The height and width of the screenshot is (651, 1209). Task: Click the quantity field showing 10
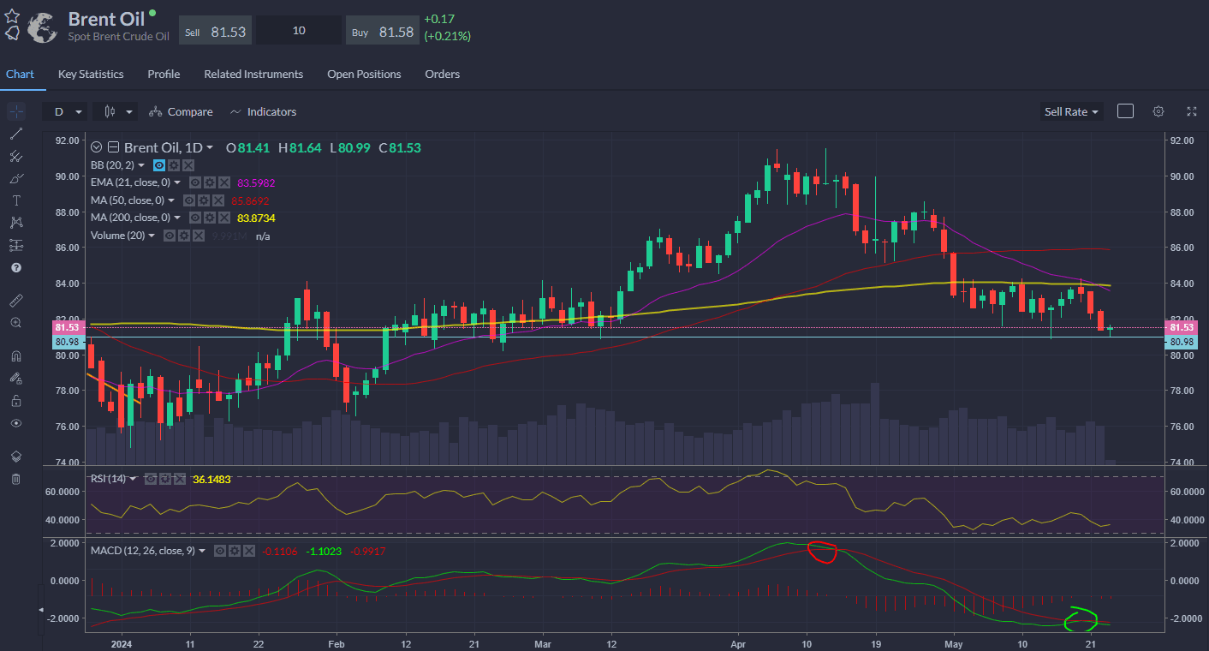[299, 31]
